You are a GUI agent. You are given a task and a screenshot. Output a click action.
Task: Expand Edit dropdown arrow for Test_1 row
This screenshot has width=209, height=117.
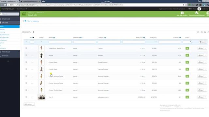[x=205, y=97]
